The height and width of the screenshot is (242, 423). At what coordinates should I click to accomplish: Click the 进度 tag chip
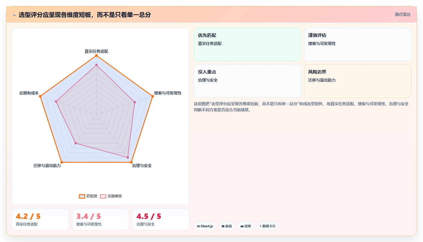(x=246, y=226)
